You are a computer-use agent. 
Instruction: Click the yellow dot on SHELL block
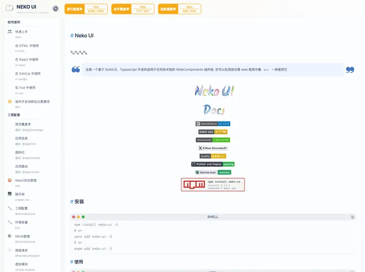pos(79,217)
